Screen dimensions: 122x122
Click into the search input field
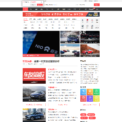point(84,5)
